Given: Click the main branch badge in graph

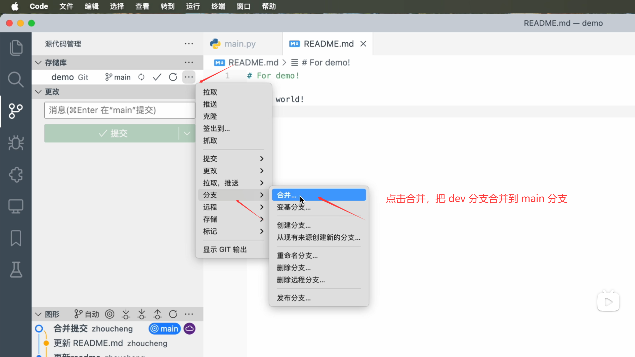Looking at the screenshot, I should 165,329.
